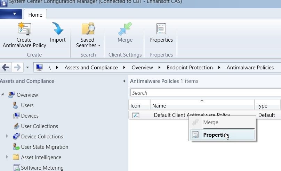This screenshot has width=281, height=171.
Task: Click the Create Antimalware Policy ribbon icon
Action: (x=24, y=28)
